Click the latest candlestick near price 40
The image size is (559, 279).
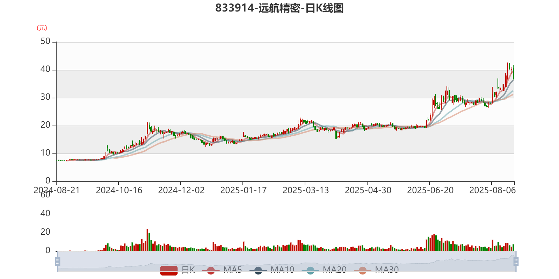point(513,72)
